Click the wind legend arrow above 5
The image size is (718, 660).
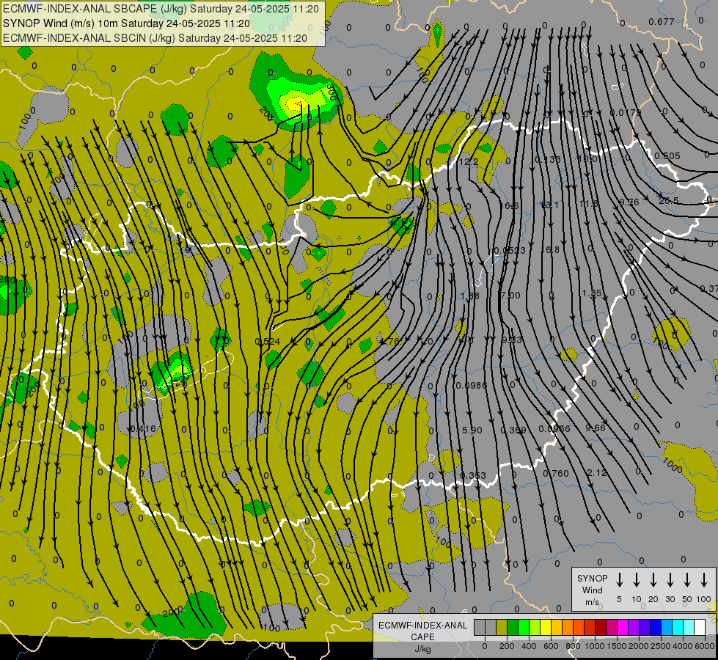(x=620, y=580)
